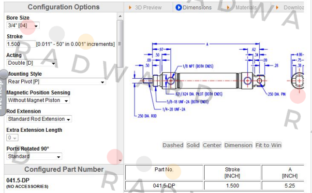Click the Configured Part Number header
This screenshot has width=312, height=193.
coord(64,169)
